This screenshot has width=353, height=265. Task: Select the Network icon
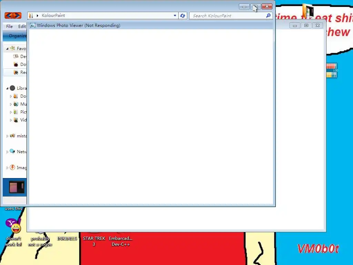(x=12, y=151)
